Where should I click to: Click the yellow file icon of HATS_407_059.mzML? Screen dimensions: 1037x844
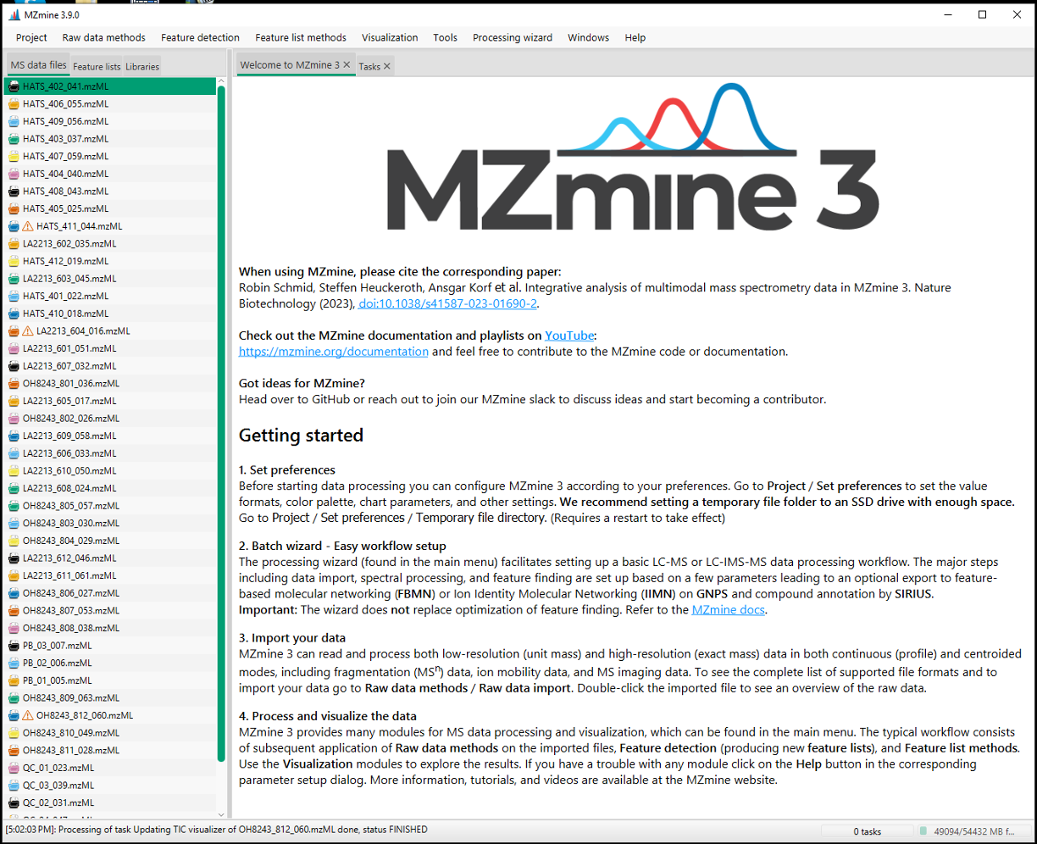(14, 157)
